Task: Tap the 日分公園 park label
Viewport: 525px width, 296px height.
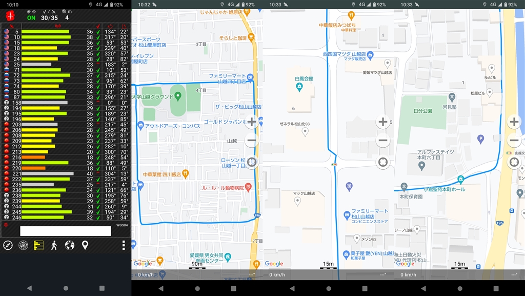Action: tap(422, 111)
